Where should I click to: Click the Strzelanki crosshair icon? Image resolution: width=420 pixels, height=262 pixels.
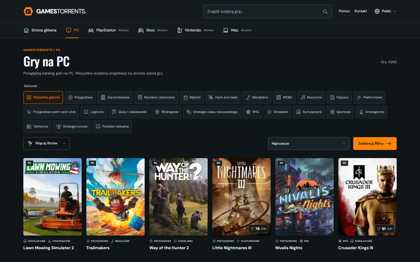(269, 112)
